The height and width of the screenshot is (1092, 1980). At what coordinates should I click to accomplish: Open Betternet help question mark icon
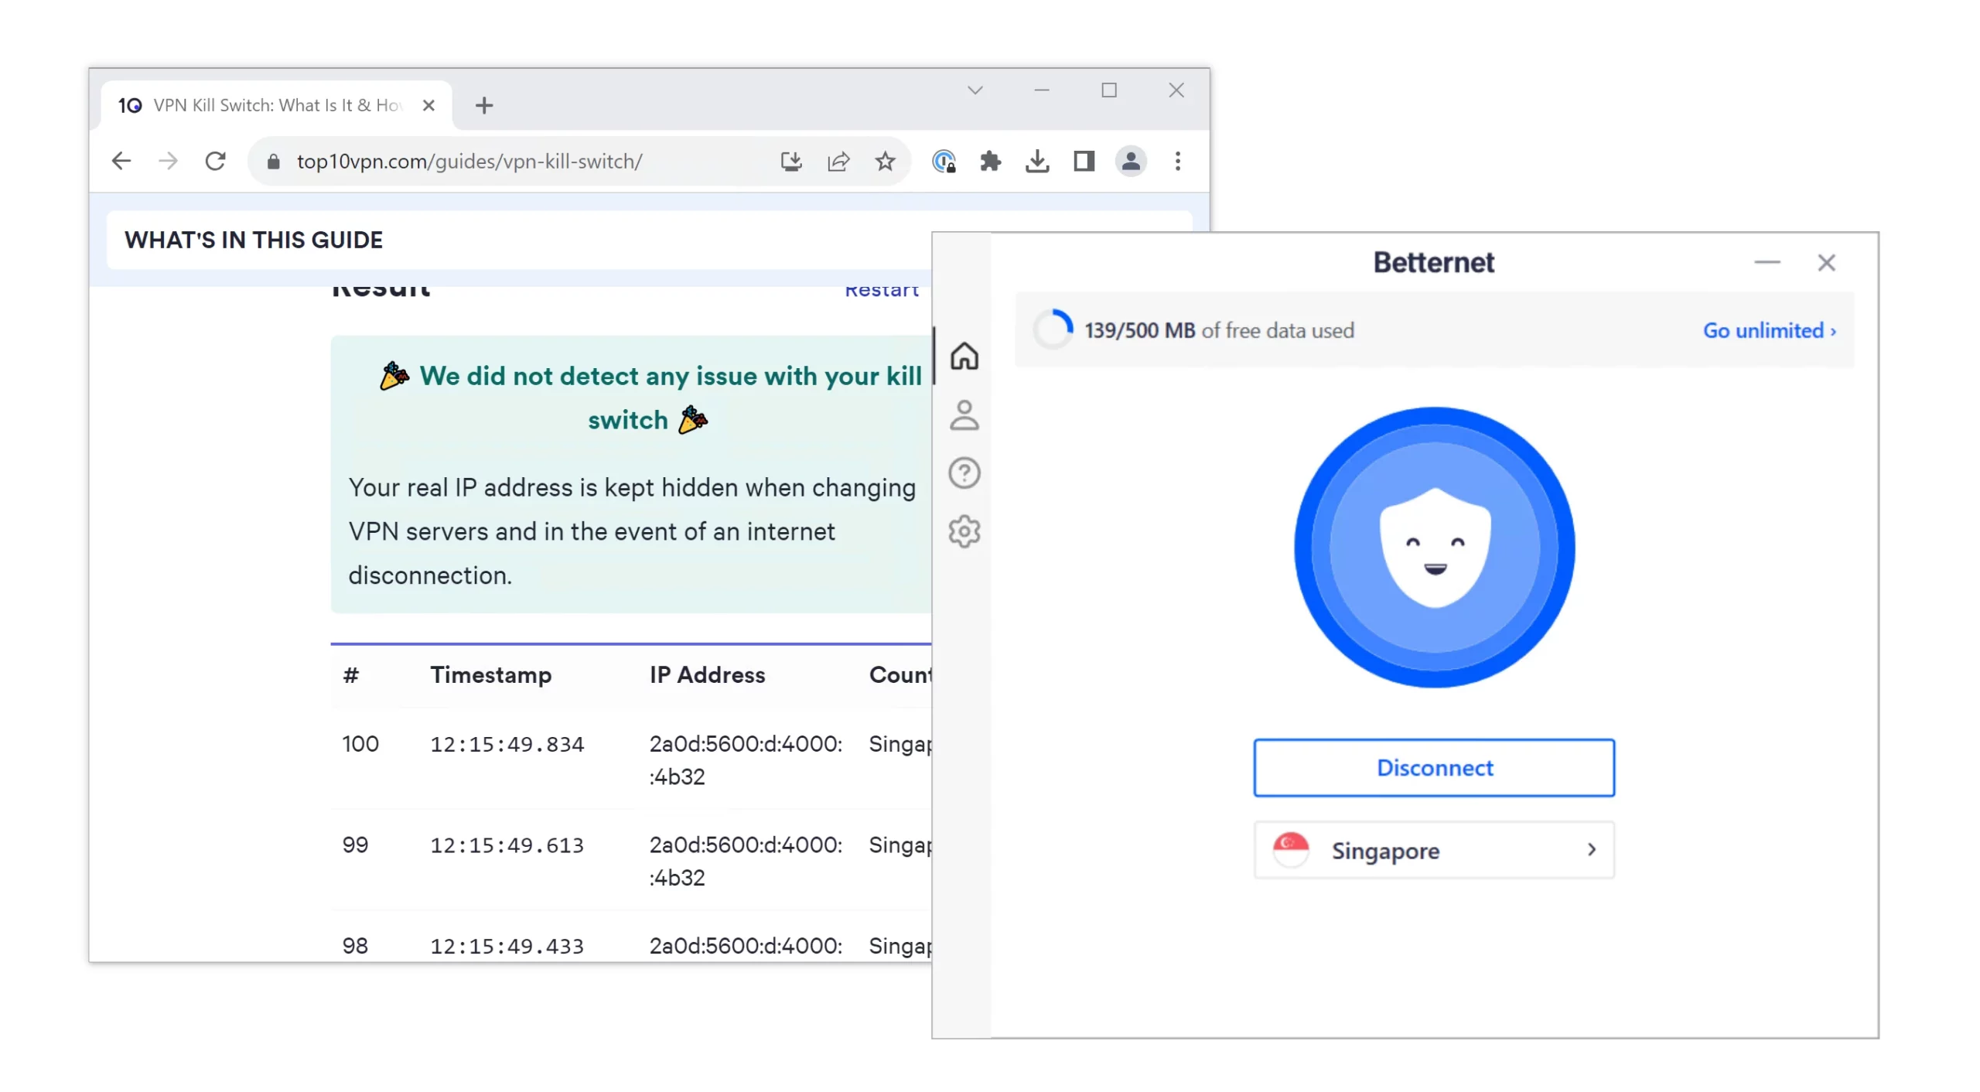click(964, 473)
